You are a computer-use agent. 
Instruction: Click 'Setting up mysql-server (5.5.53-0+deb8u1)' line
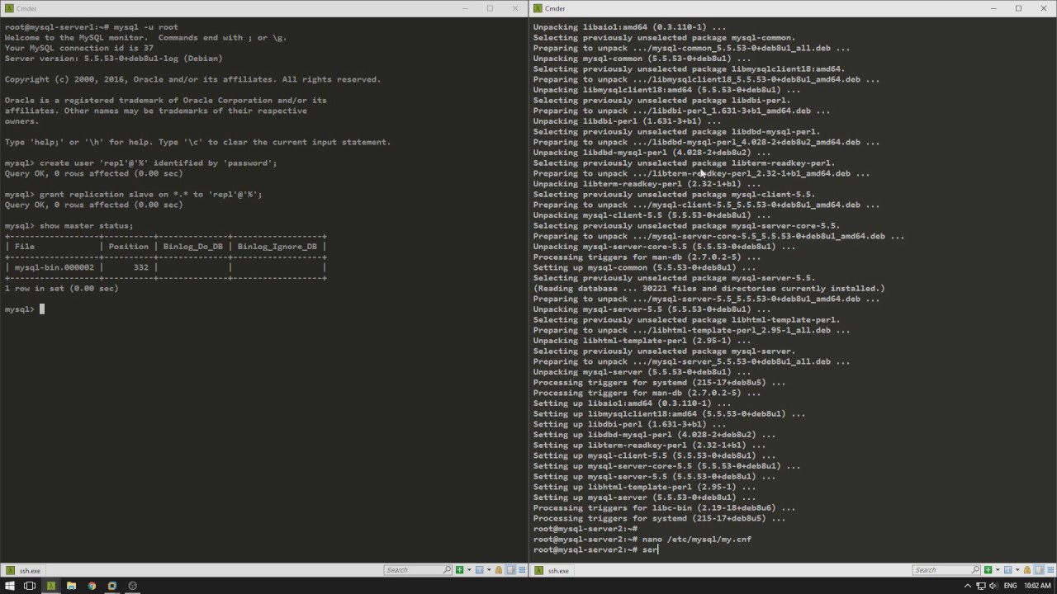click(644, 497)
